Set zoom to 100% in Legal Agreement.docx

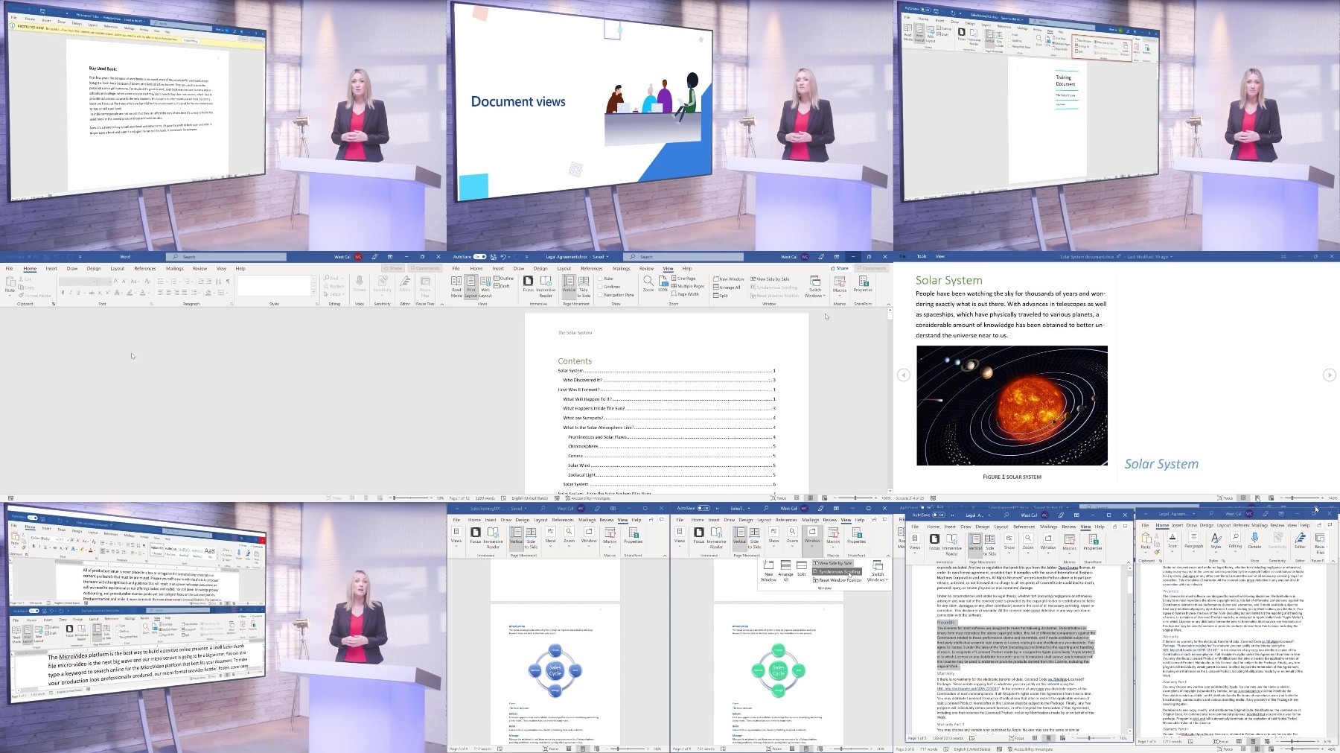(x=663, y=283)
